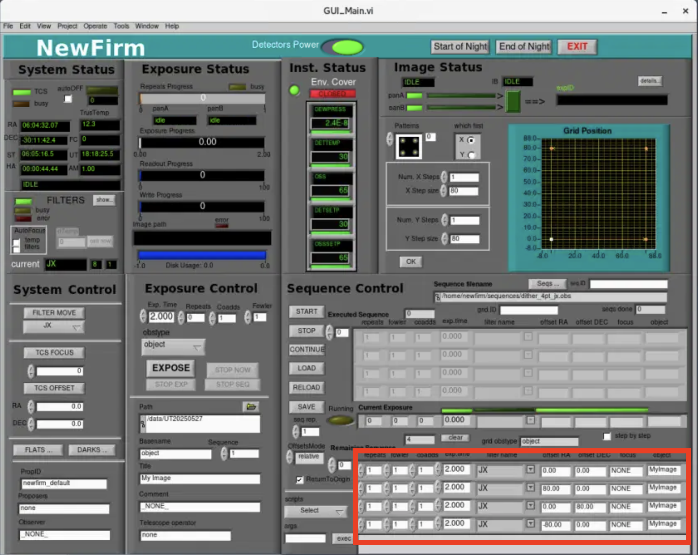This screenshot has height=555, width=698.
Task: Open the Tools menu
Action: click(121, 26)
